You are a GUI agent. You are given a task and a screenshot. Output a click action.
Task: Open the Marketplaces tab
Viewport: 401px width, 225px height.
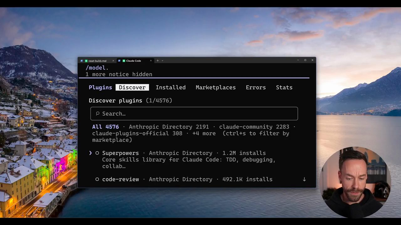(216, 87)
